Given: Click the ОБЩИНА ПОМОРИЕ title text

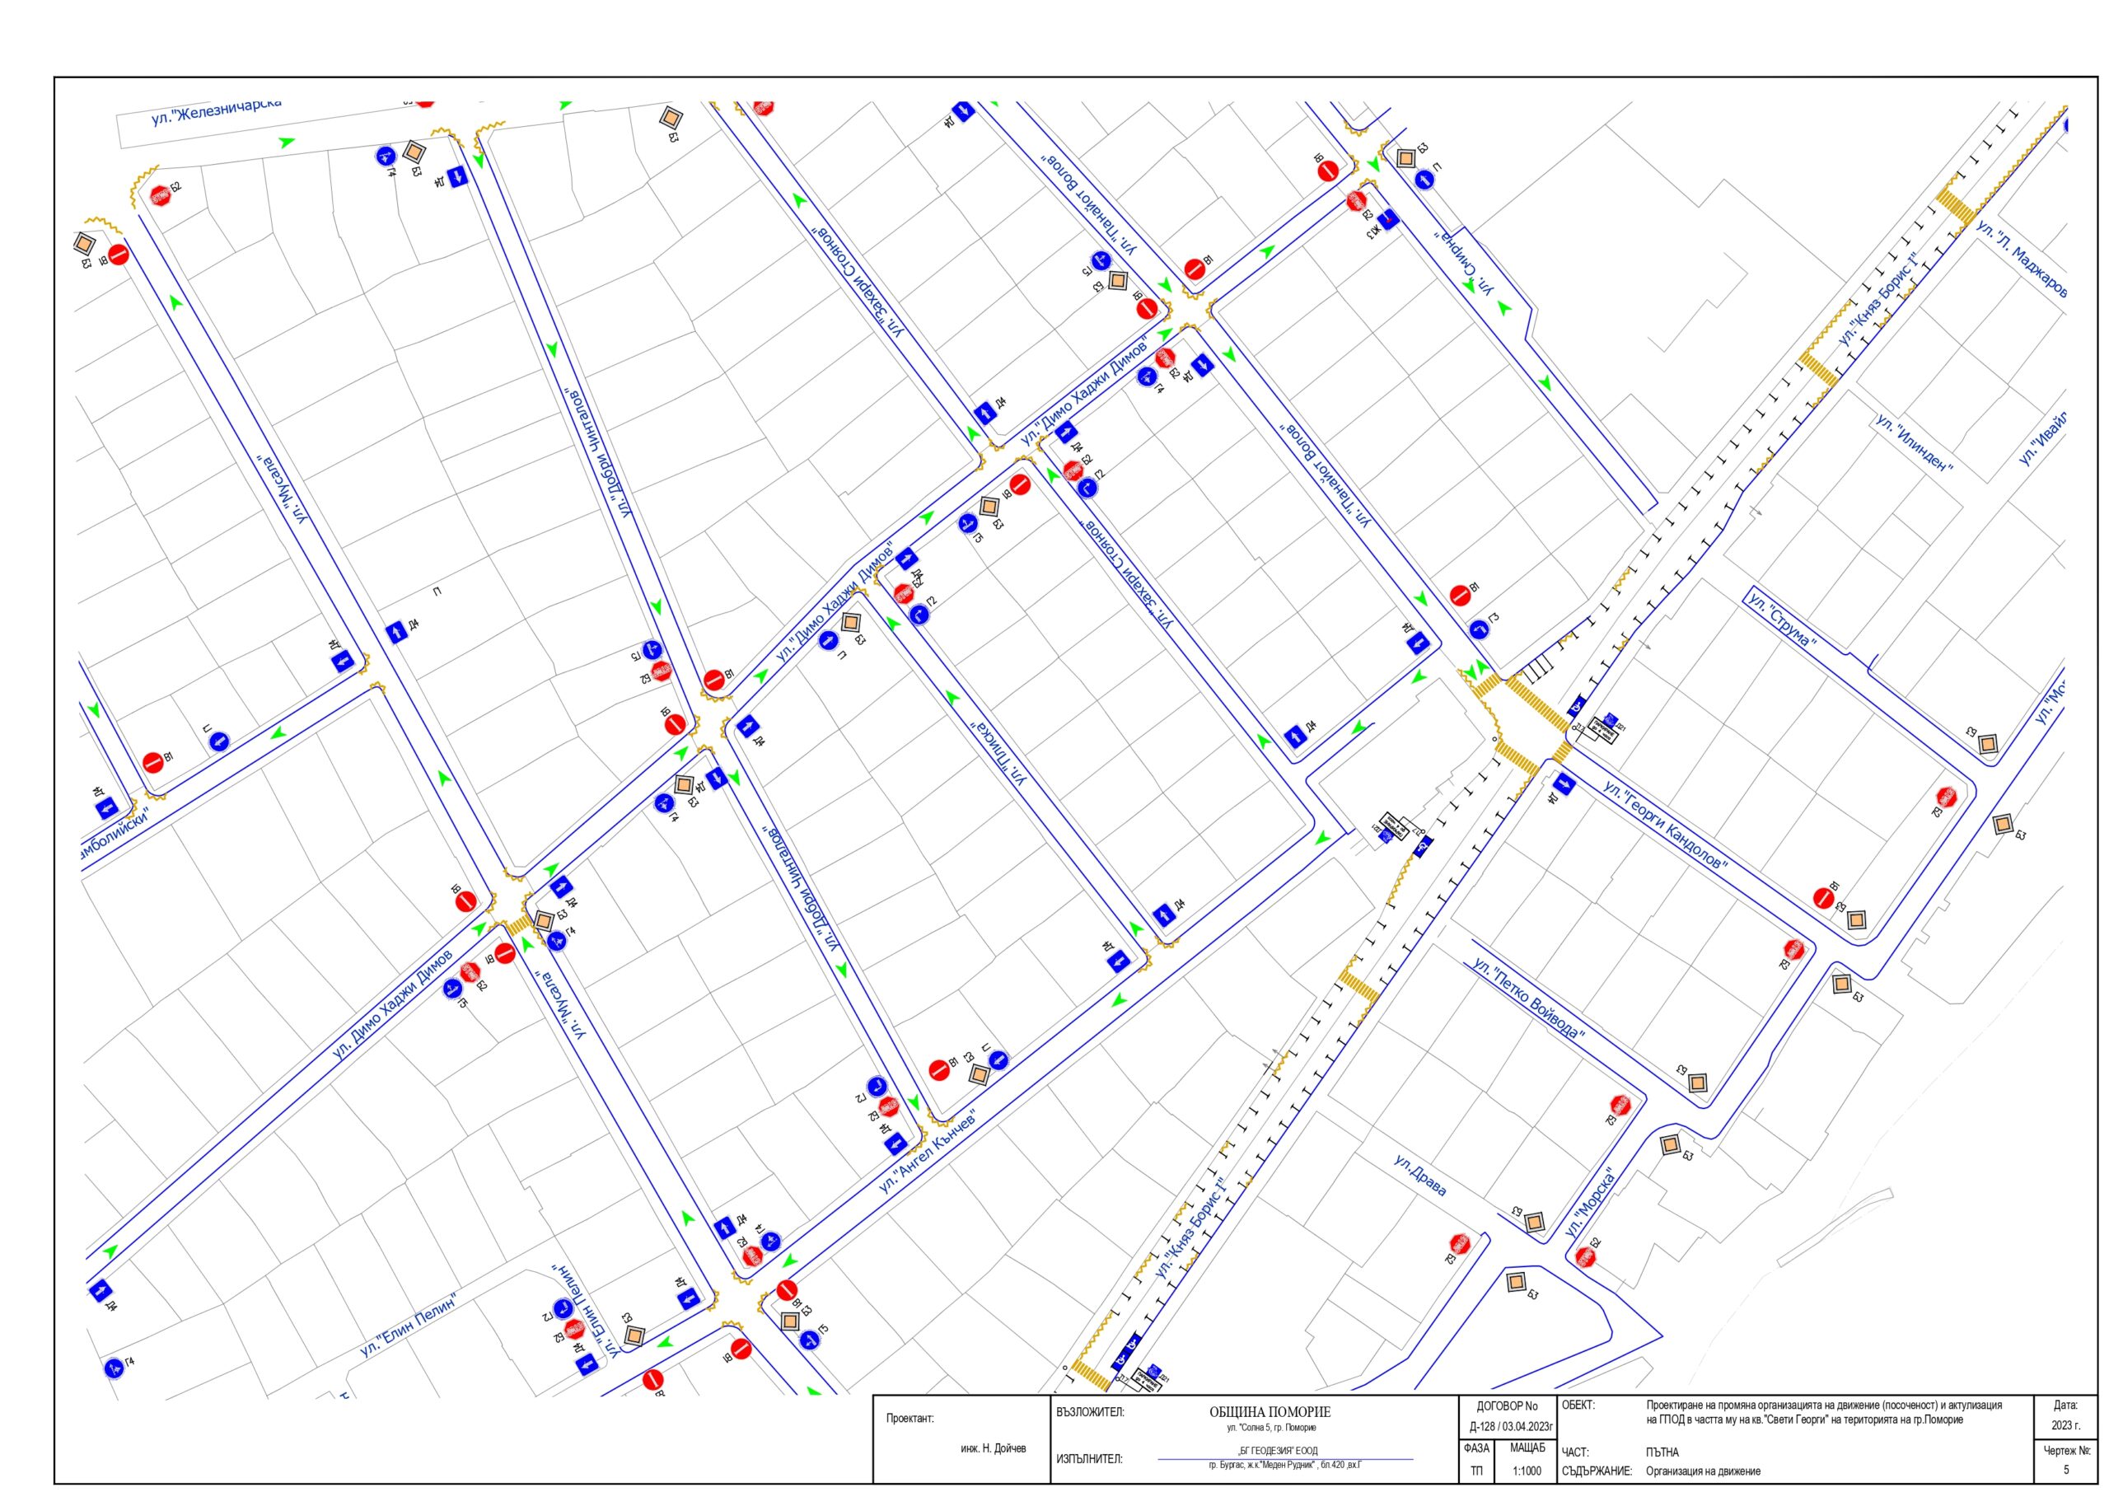Looking at the screenshot, I should [x=1270, y=1412].
